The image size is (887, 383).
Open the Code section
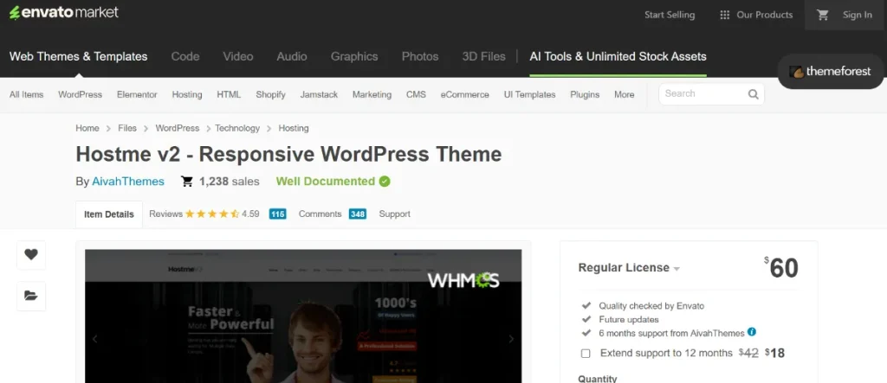point(185,56)
